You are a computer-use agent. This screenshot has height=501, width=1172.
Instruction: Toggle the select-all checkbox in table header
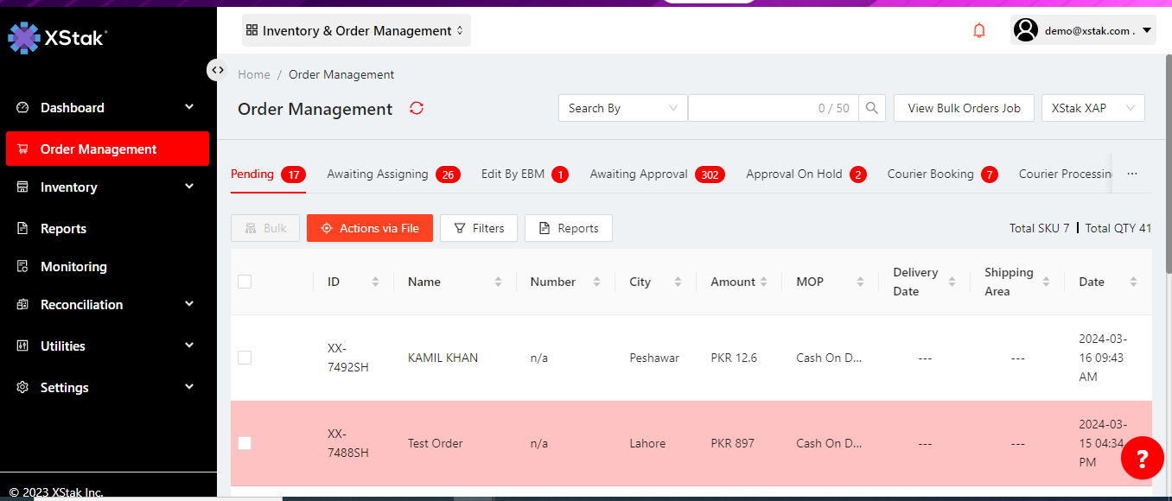click(245, 282)
